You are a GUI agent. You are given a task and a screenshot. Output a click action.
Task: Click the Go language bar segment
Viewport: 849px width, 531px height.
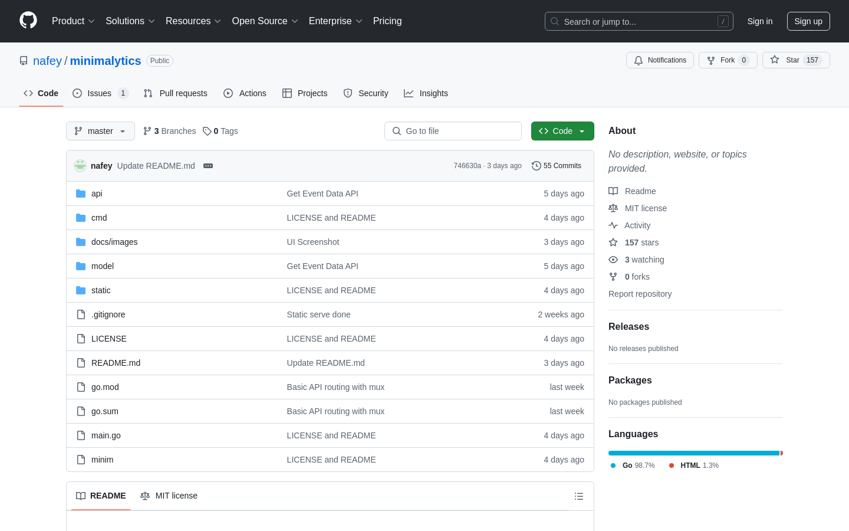point(694,453)
